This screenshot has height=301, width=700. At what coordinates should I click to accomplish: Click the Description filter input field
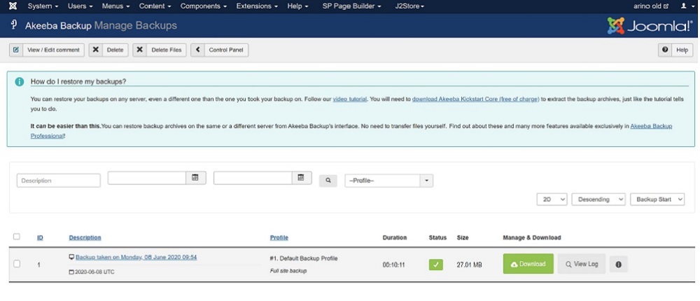point(59,181)
